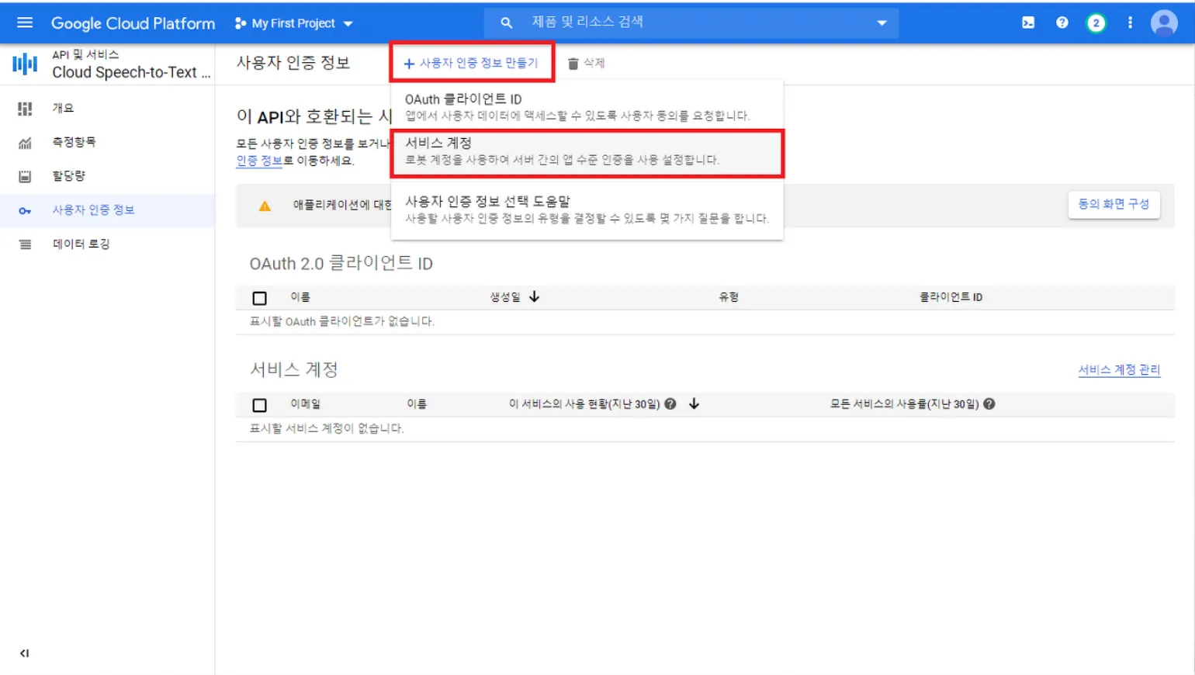Click the OAuth 2.0 클라이언트 ID section heading
Viewport: 1195px width, 675px height.
pyautogui.click(x=341, y=264)
